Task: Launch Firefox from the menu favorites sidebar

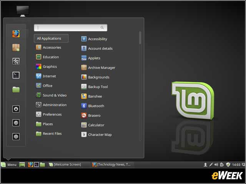Action: click(16, 34)
